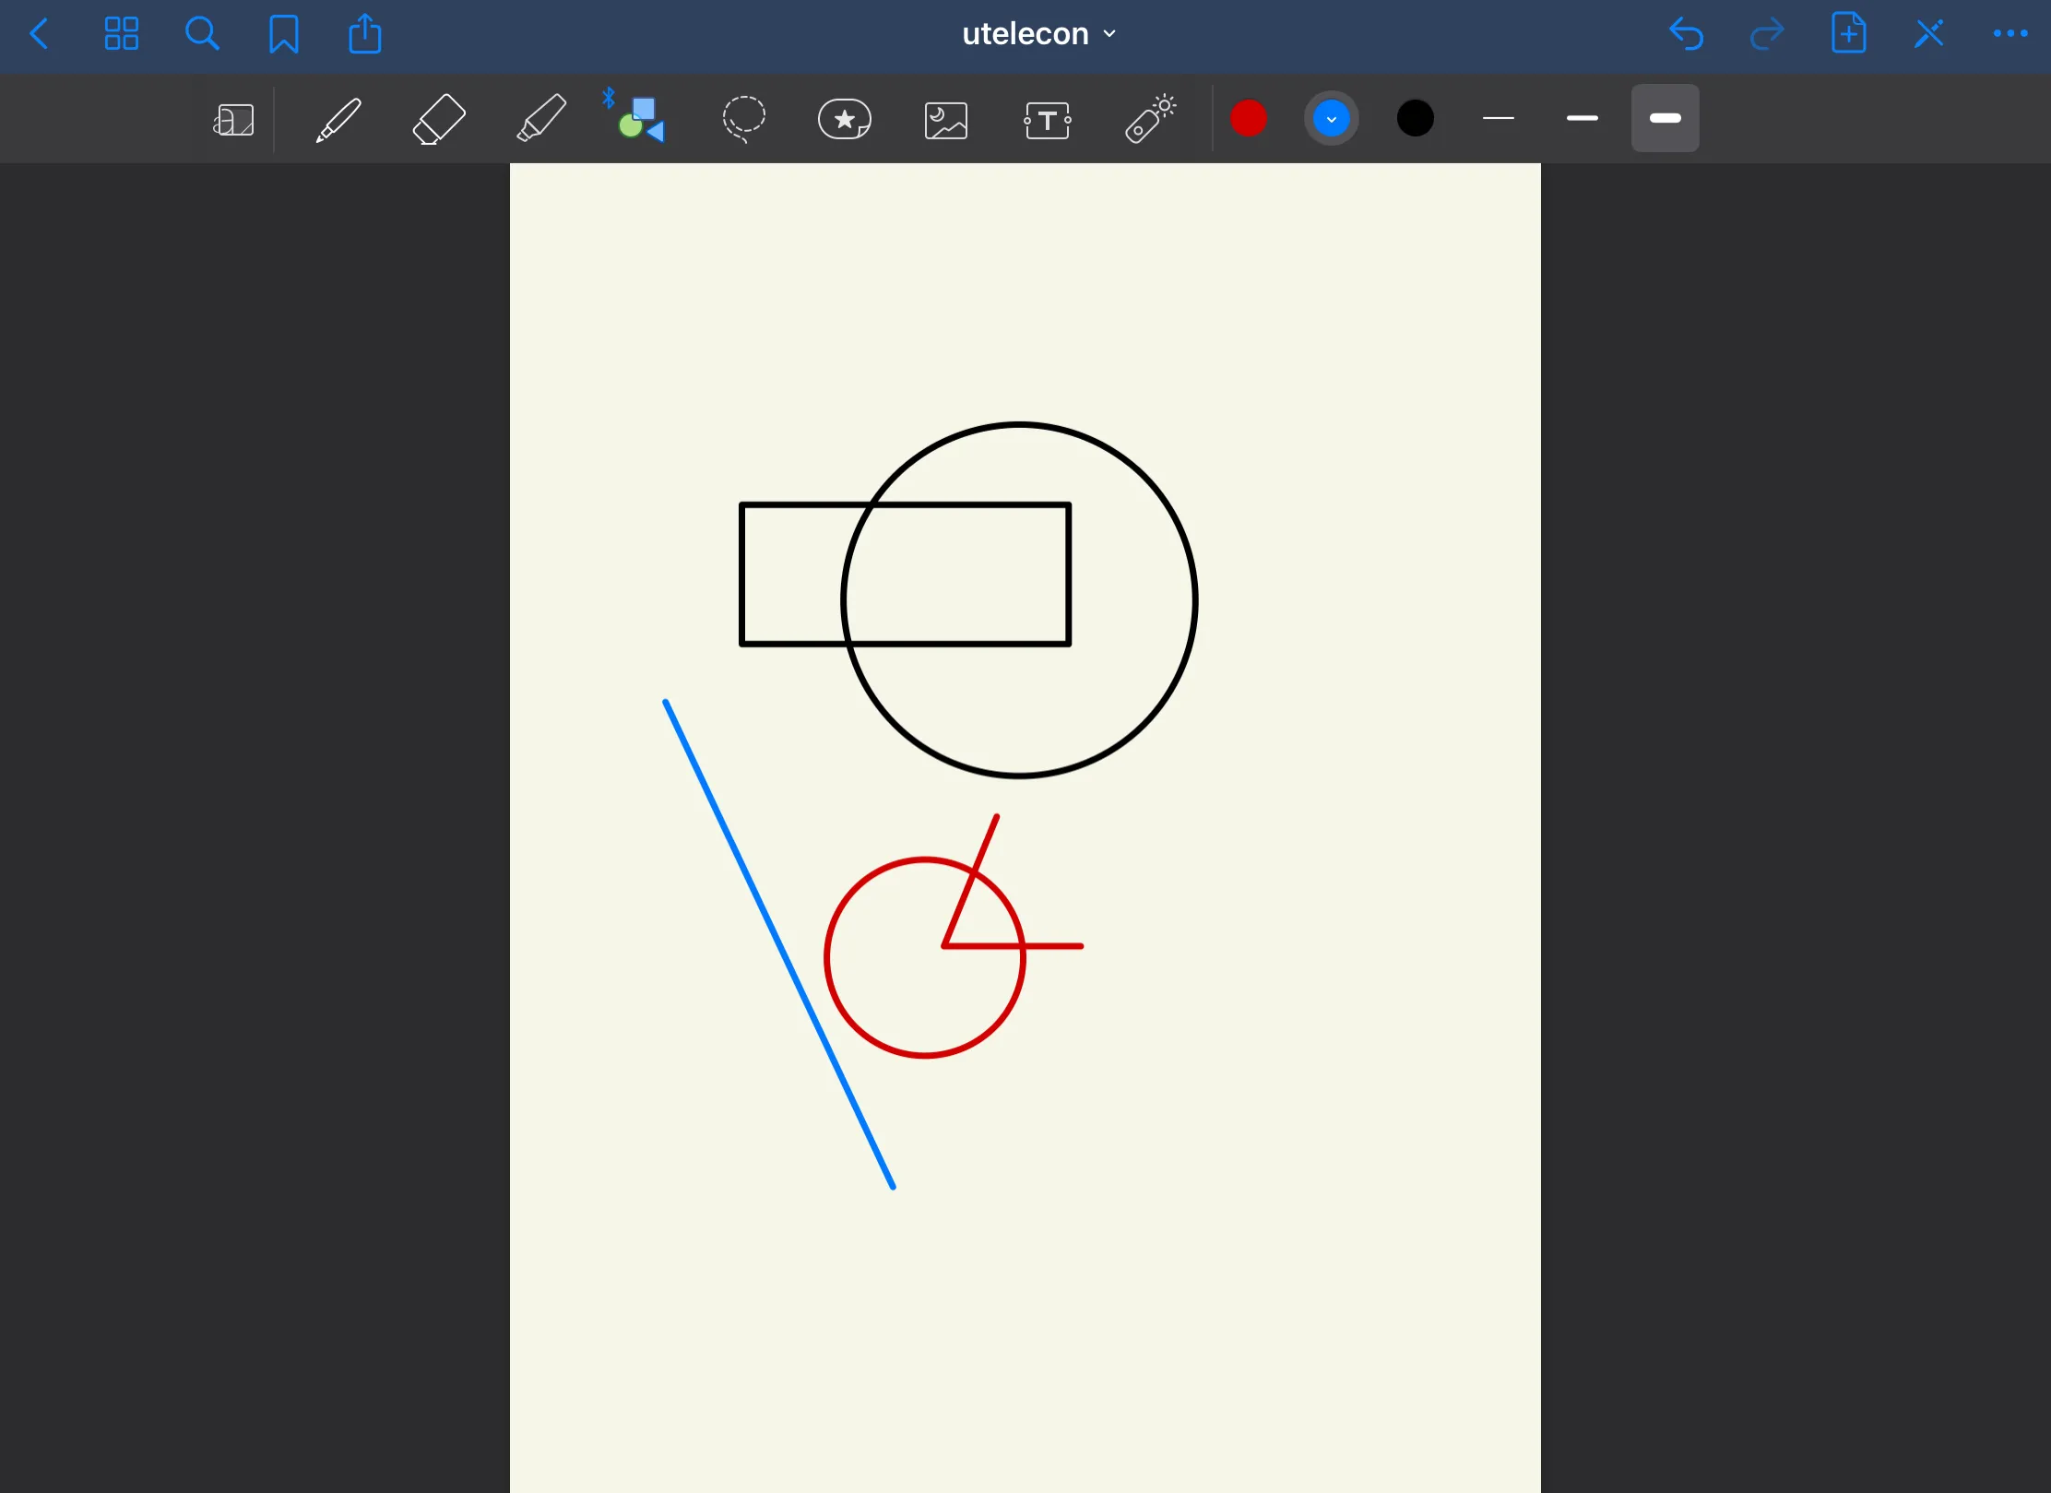Toggle the zoom window tool
The height and width of the screenshot is (1493, 2051).
[x=233, y=120]
